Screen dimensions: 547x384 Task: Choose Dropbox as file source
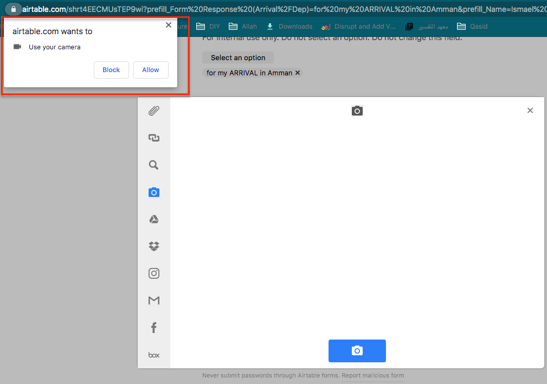click(x=154, y=246)
